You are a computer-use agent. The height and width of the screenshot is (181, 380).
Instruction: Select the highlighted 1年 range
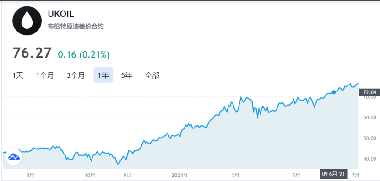(103, 75)
